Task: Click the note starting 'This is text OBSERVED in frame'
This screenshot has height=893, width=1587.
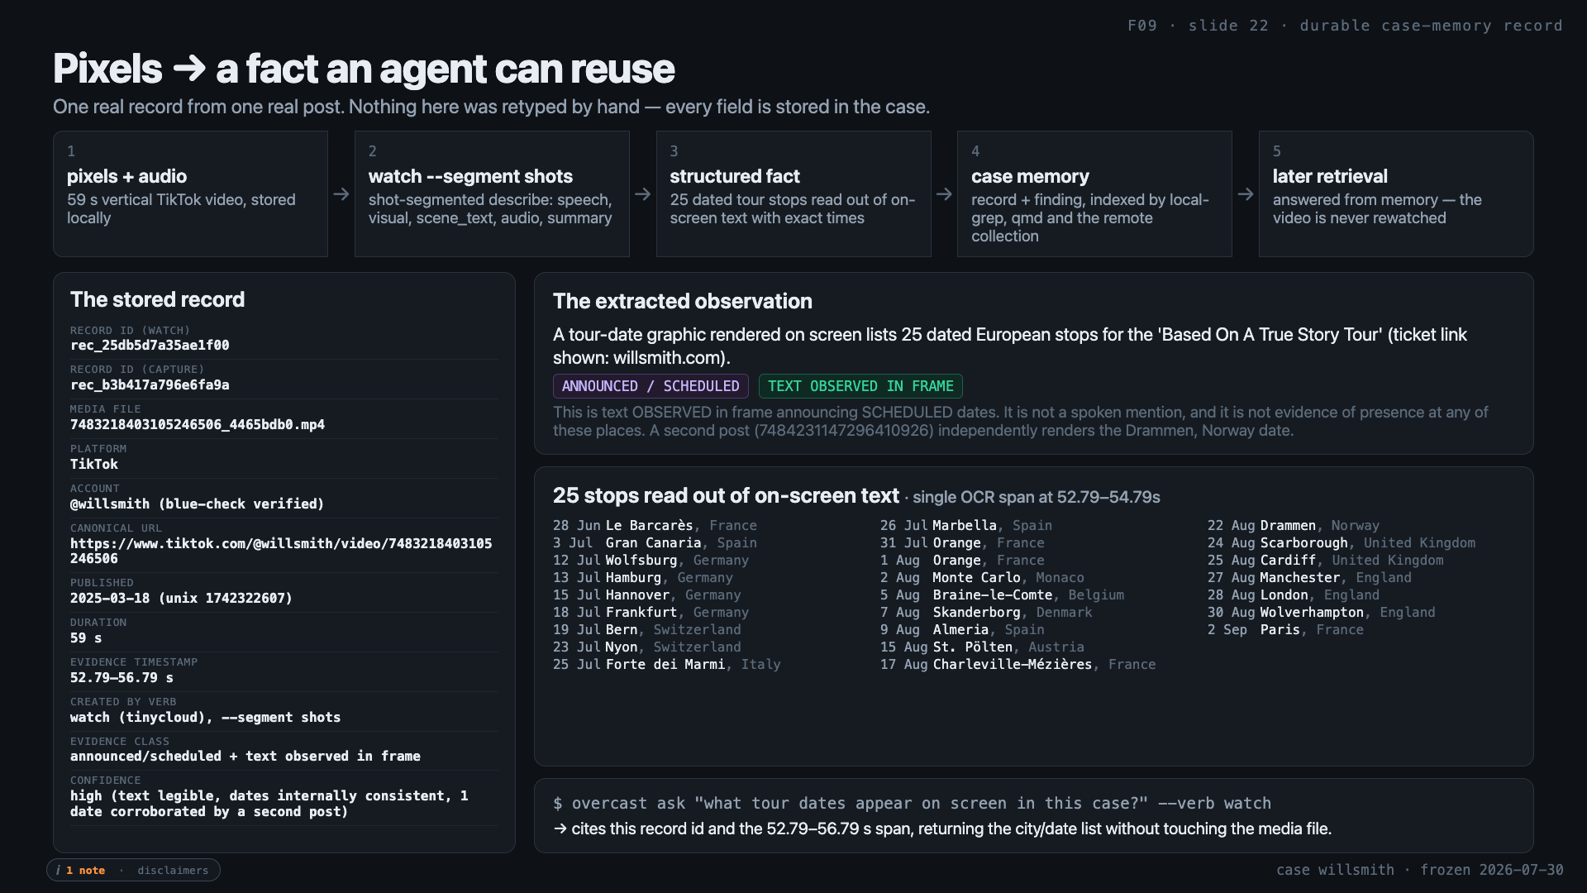Action: click(1021, 422)
